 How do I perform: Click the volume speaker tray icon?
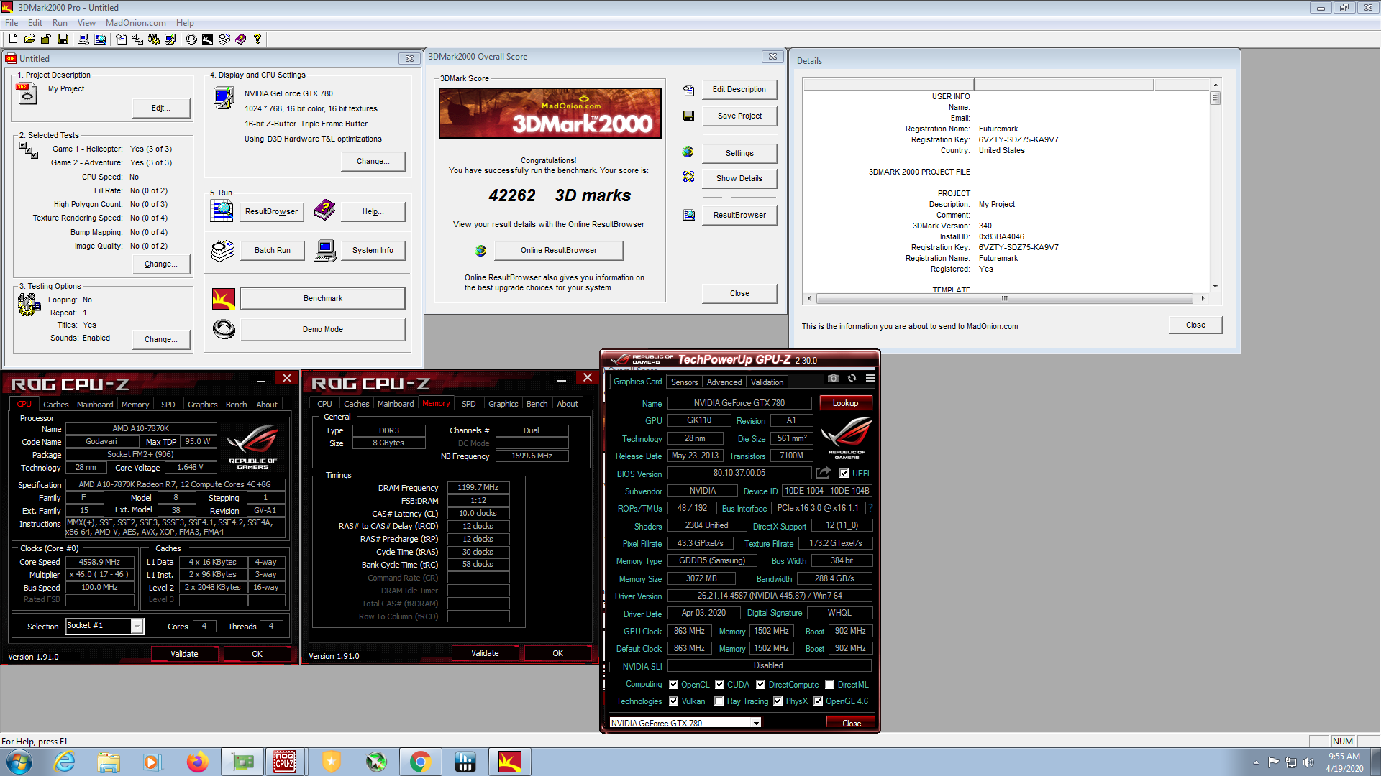[1308, 762]
